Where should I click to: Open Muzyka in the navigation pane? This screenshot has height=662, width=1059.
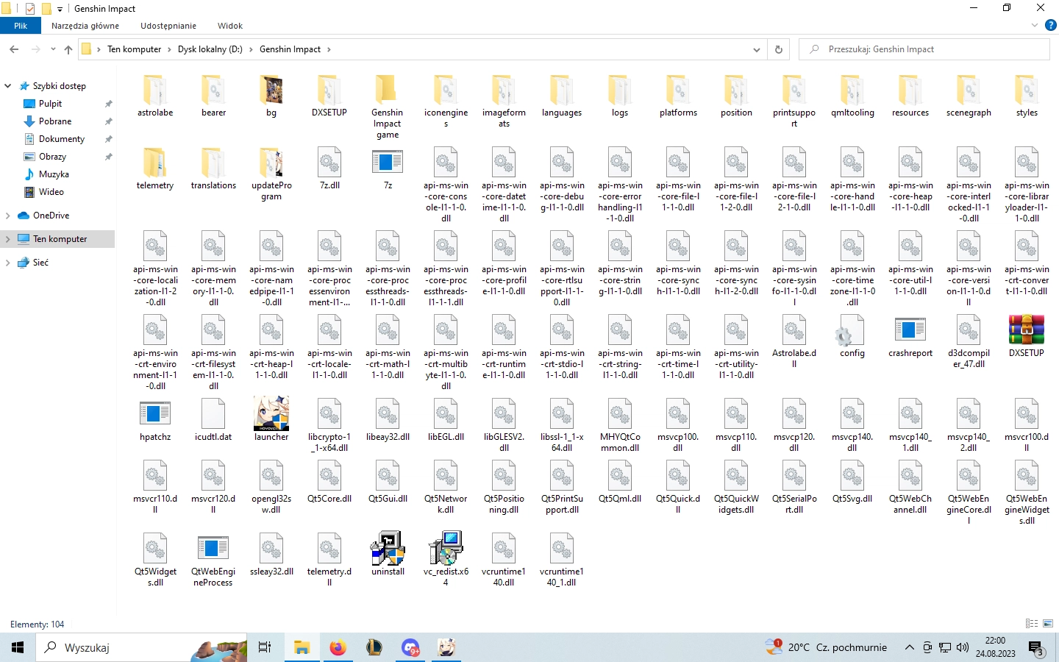click(x=54, y=174)
